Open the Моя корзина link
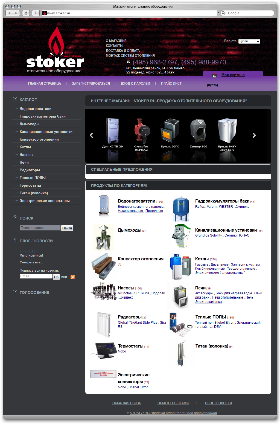Viewport: 280px width, 424px height. click(x=233, y=75)
